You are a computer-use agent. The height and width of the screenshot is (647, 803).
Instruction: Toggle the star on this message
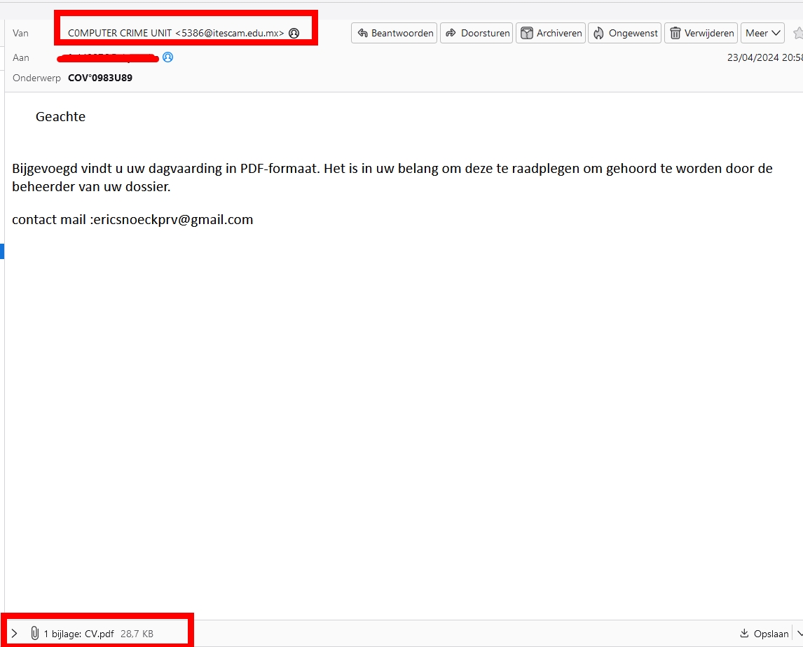coord(797,33)
